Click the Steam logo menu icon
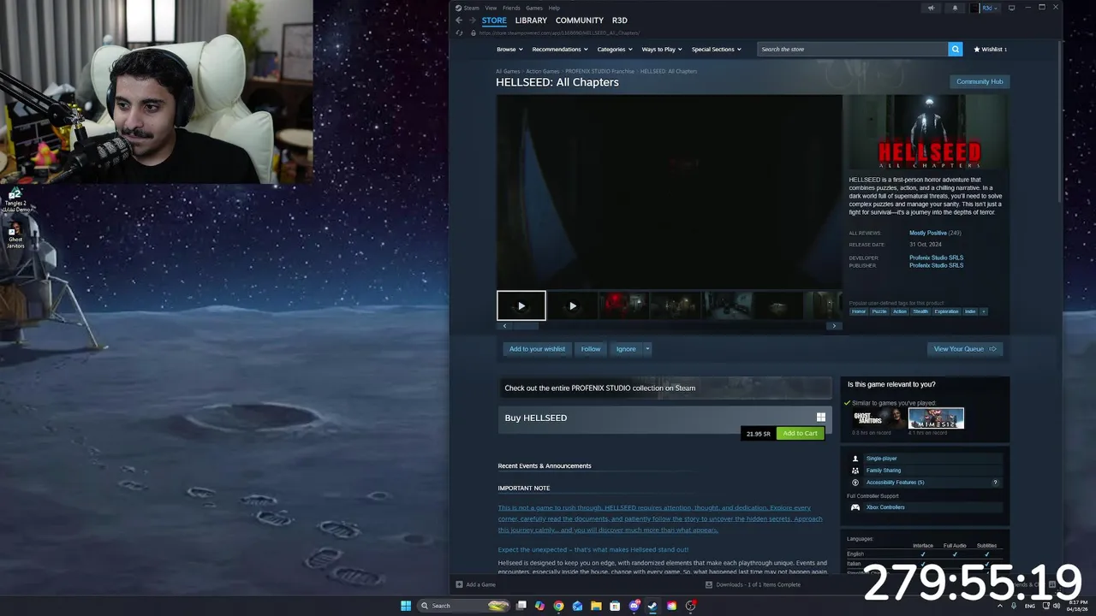This screenshot has height=616, width=1096. (x=459, y=8)
